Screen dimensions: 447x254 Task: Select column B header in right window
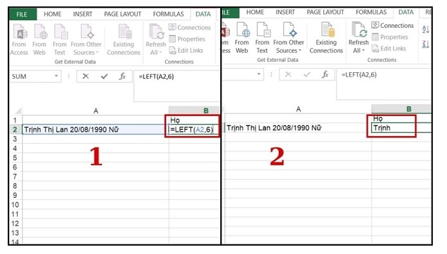401,109
